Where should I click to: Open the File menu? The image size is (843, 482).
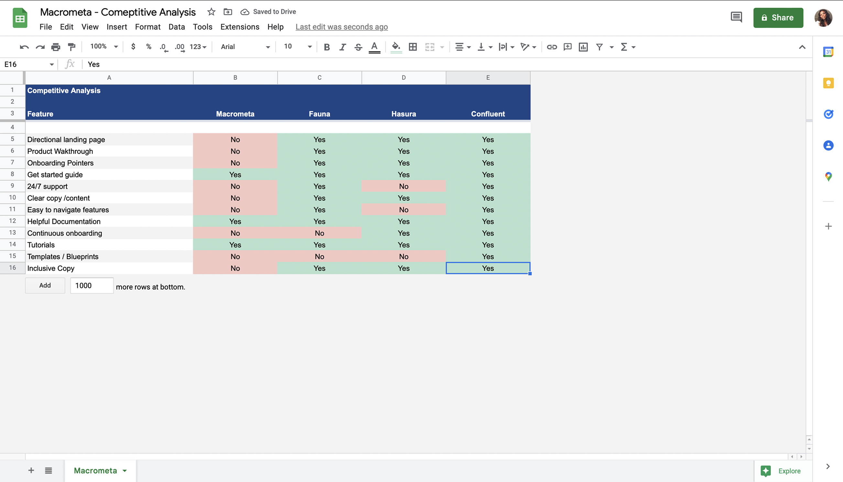pos(46,27)
